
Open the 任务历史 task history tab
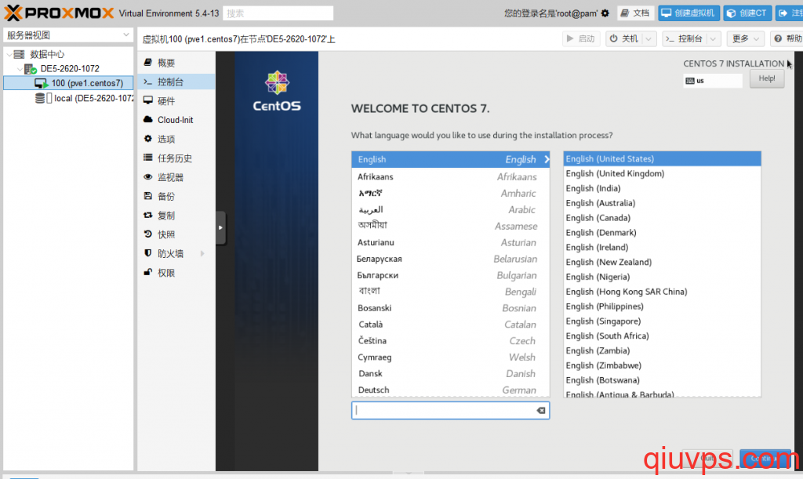point(176,158)
